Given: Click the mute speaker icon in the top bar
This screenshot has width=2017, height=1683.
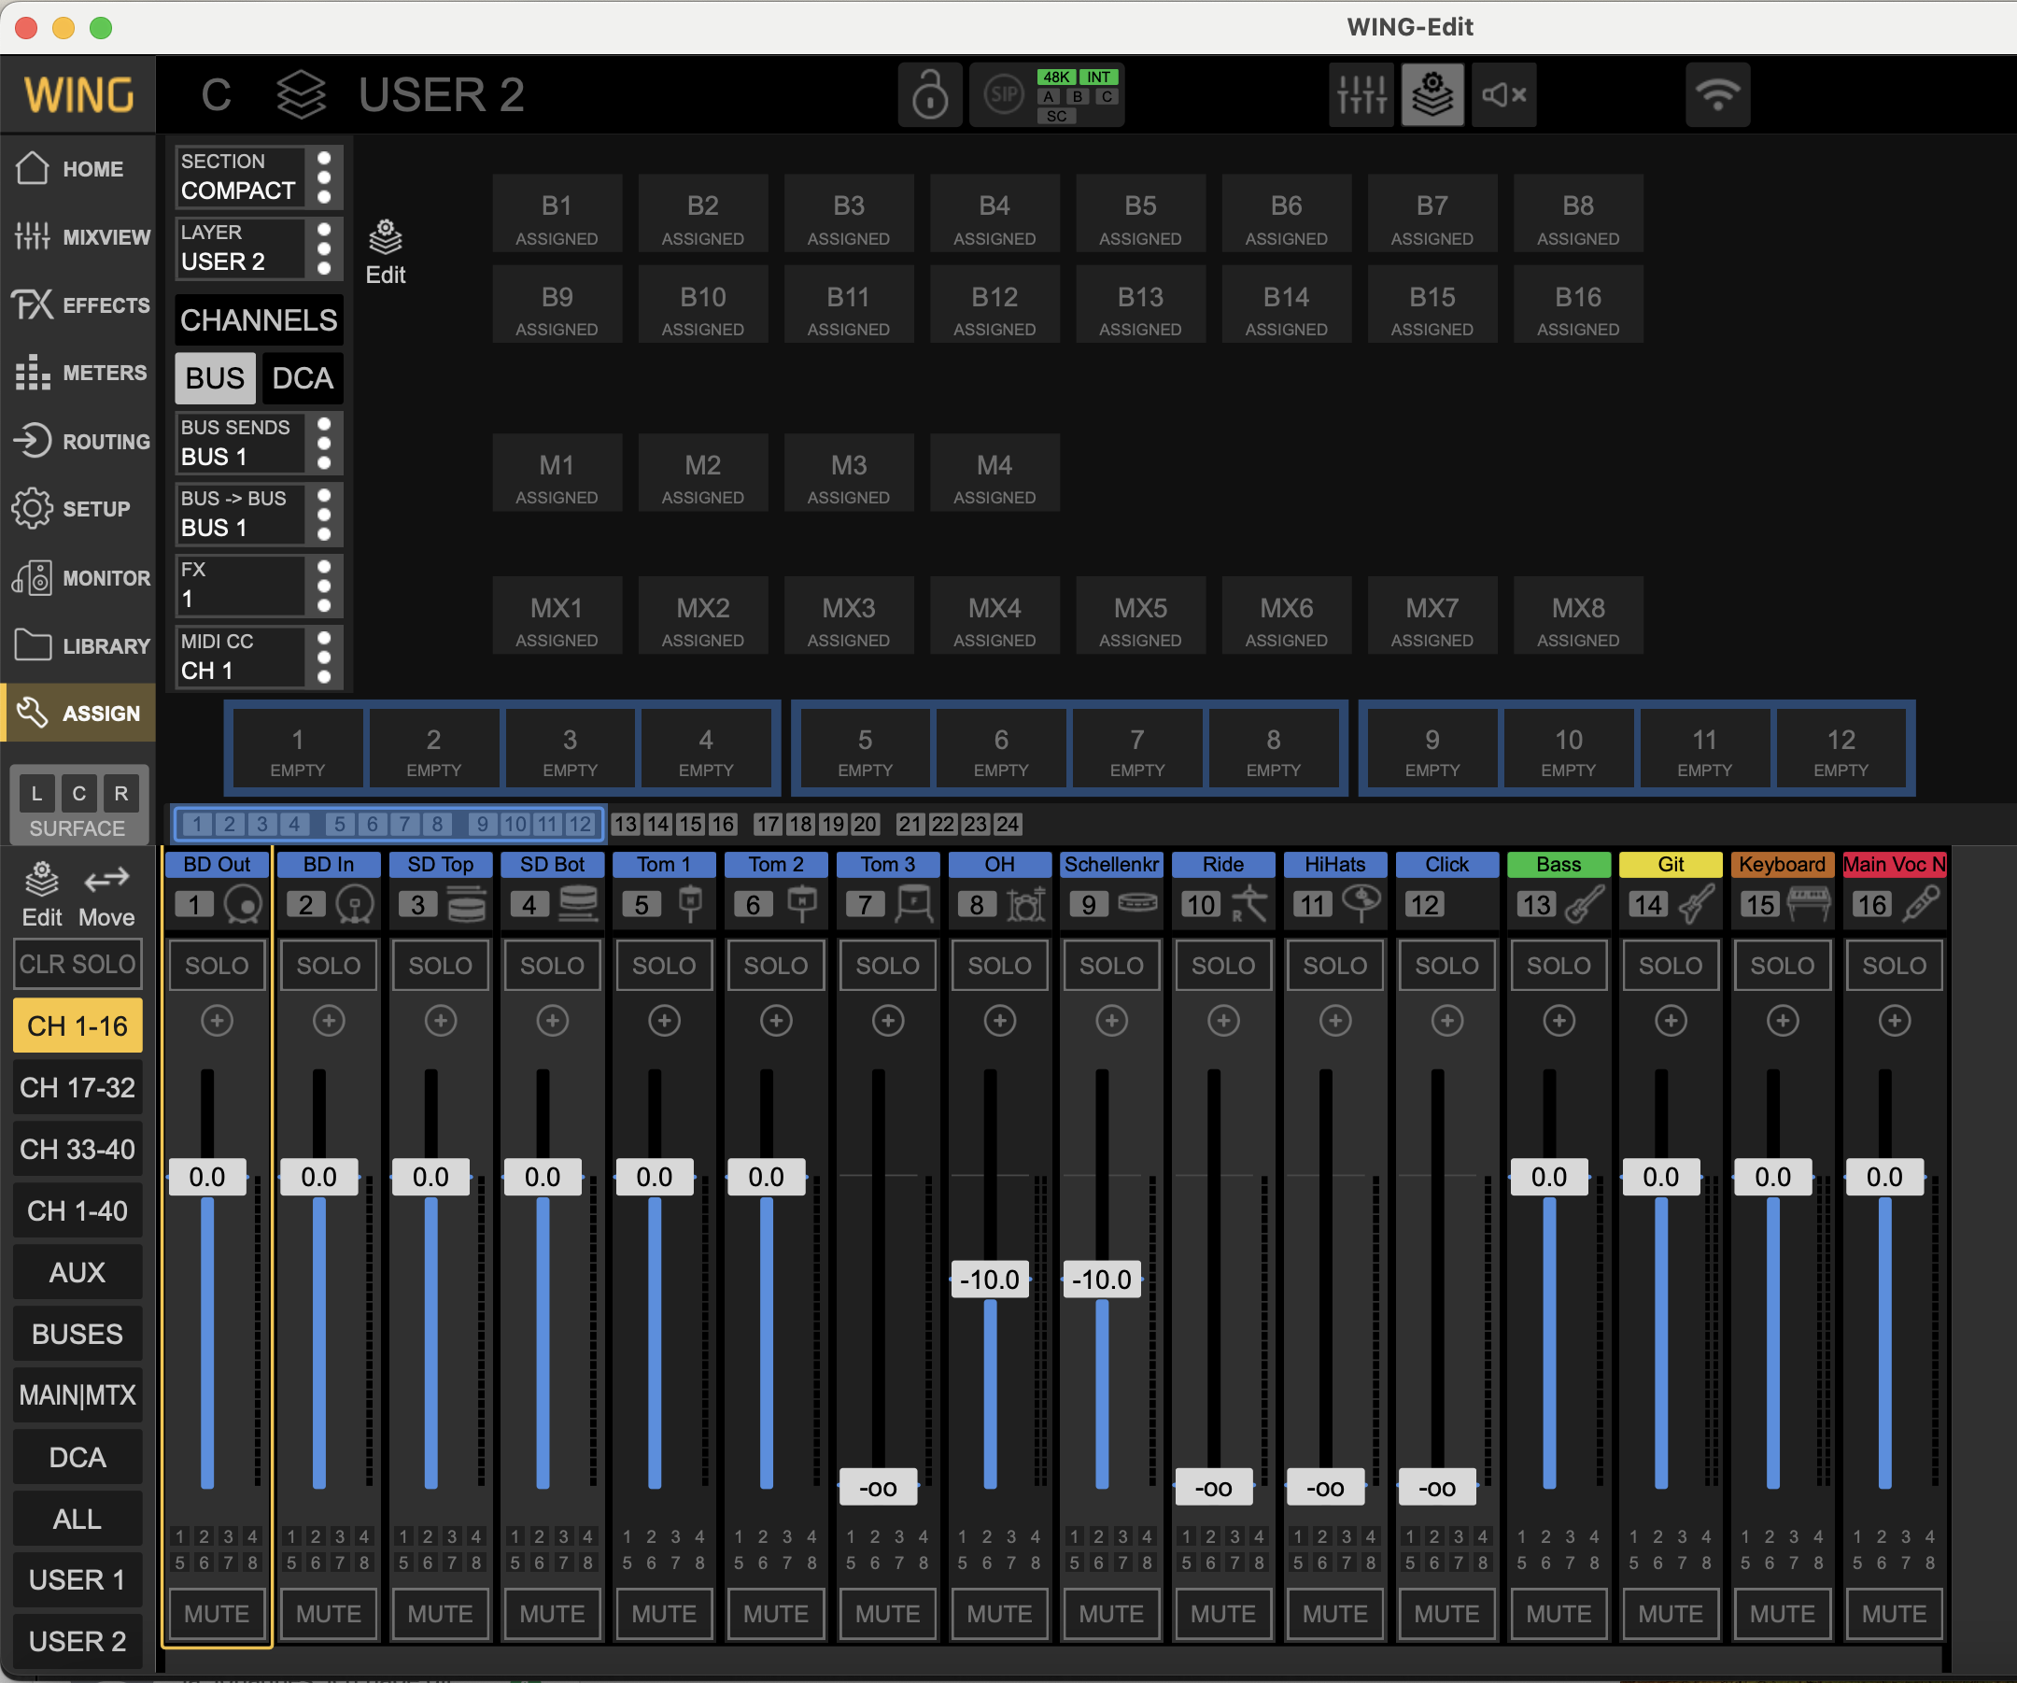Looking at the screenshot, I should point(1503,94).
